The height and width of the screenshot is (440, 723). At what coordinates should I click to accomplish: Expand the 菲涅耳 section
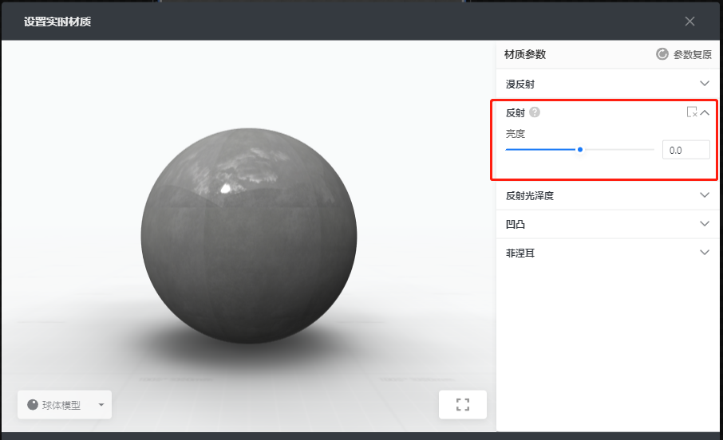click(704, 253)
